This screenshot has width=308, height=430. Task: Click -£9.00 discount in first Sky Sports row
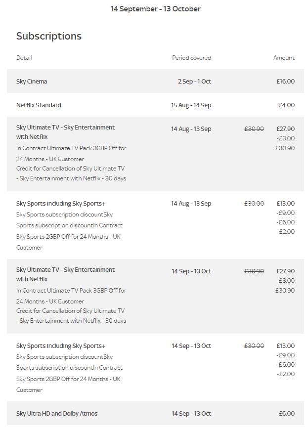pos(286,213)
